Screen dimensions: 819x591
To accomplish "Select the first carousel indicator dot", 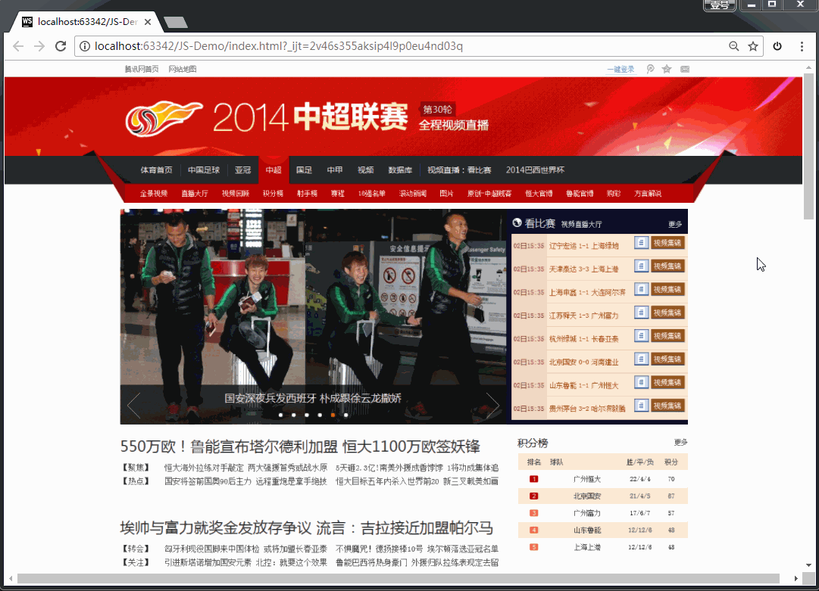I will coord(281,415).
